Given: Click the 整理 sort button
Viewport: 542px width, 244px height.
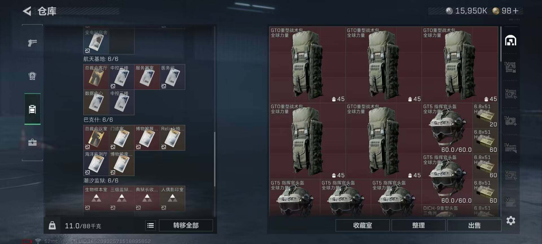Looking at the screenshot, I should [x=418, y=225].
